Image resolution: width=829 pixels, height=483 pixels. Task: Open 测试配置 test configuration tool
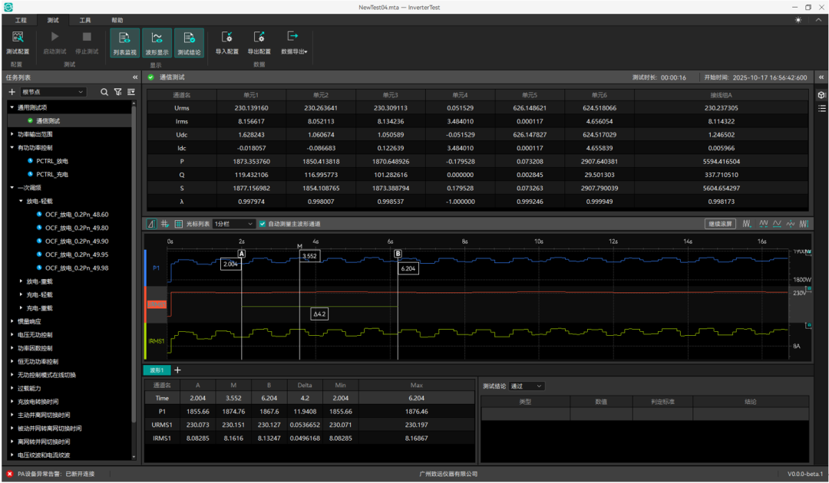coord(17,41)
